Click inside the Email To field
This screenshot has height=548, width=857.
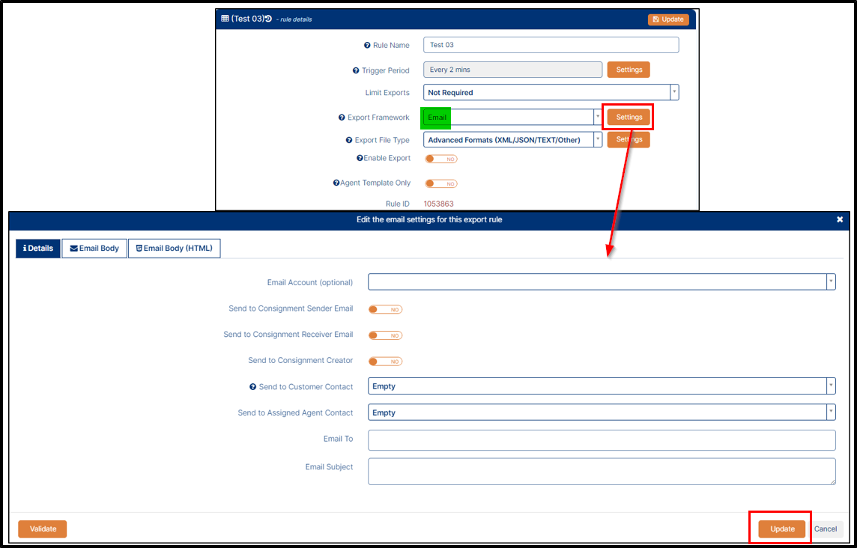(601, 440)
